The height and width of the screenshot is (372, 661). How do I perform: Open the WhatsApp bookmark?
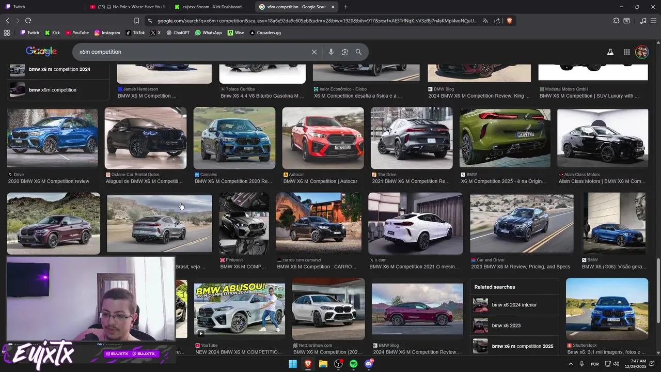[208, 33]
